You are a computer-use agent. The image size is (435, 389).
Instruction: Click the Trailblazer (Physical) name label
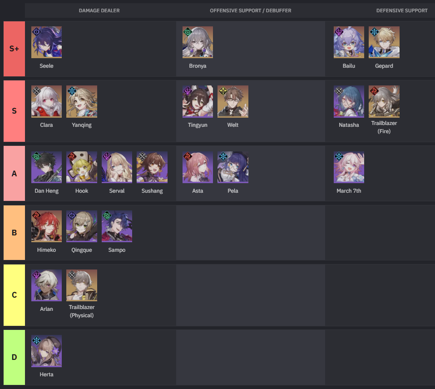(82, 311)
